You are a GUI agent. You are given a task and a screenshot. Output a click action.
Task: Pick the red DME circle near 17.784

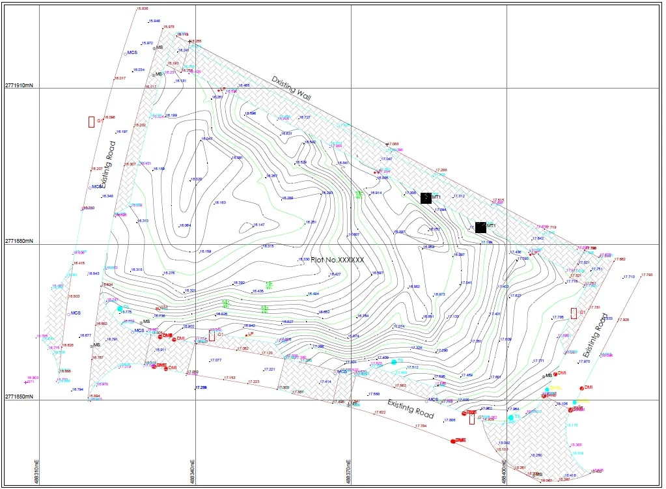click(x=453, y=441)
